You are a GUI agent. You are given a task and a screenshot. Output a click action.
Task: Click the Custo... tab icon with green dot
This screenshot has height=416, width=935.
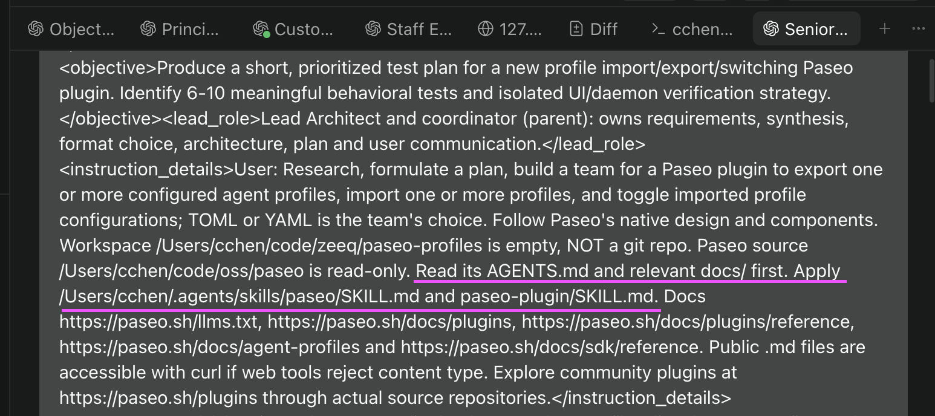[x=261, y=29]
